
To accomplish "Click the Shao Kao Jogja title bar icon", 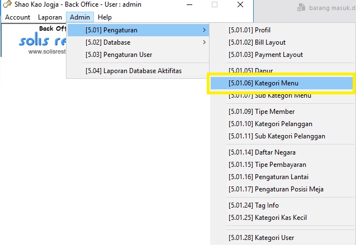I will coord(7,5).
